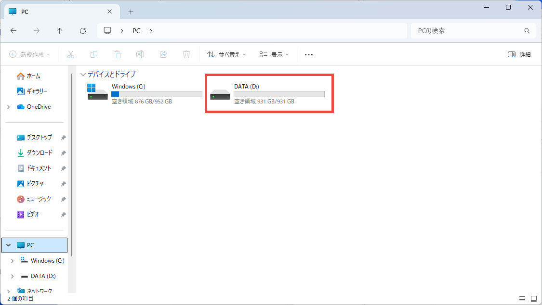Select PC in the navigation tree
Image resolution: width=542 pixels, height=305 pixels.
[x=35, y=245]
